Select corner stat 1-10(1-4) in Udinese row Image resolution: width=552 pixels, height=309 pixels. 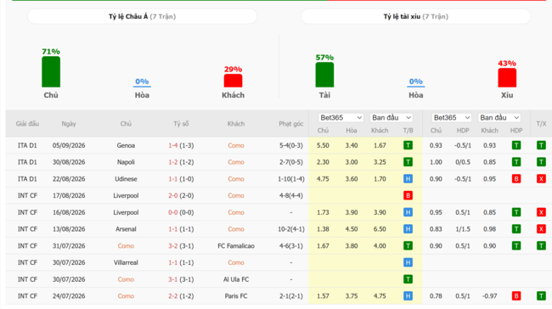click(x=290, y=179)
